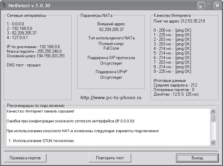This screenshot has width=223, height=166.
Task: Click the Итоговые данные heading
Action: pos(170,81)
